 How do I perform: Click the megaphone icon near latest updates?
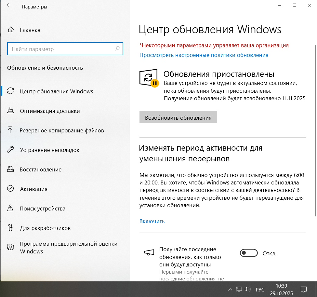point(149,252)
